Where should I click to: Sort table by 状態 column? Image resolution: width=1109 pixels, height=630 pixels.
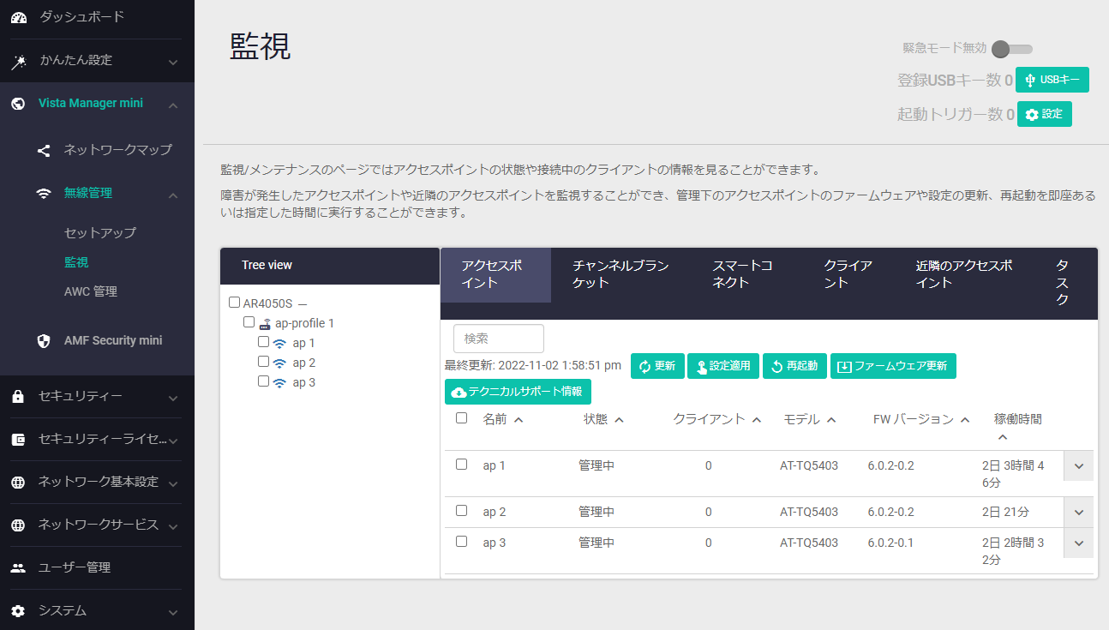coord(603,419)
